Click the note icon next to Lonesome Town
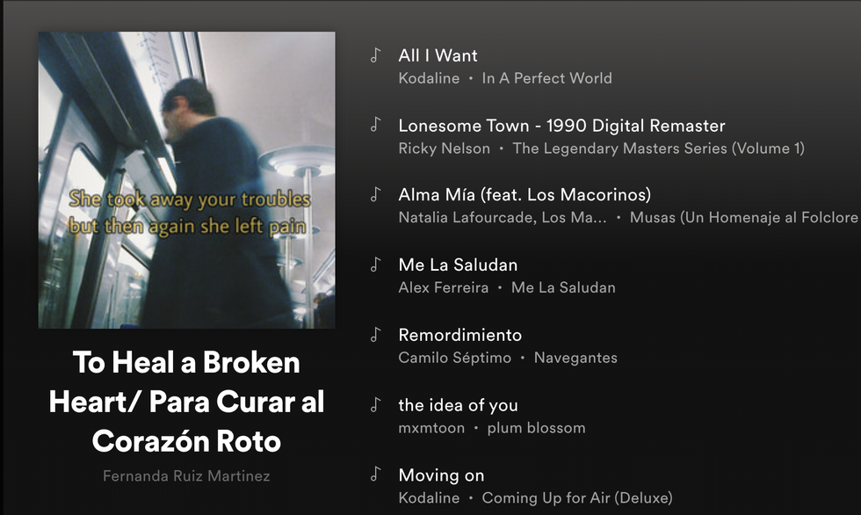The height and width of the screenshot is (515, 861). (375, 126)
